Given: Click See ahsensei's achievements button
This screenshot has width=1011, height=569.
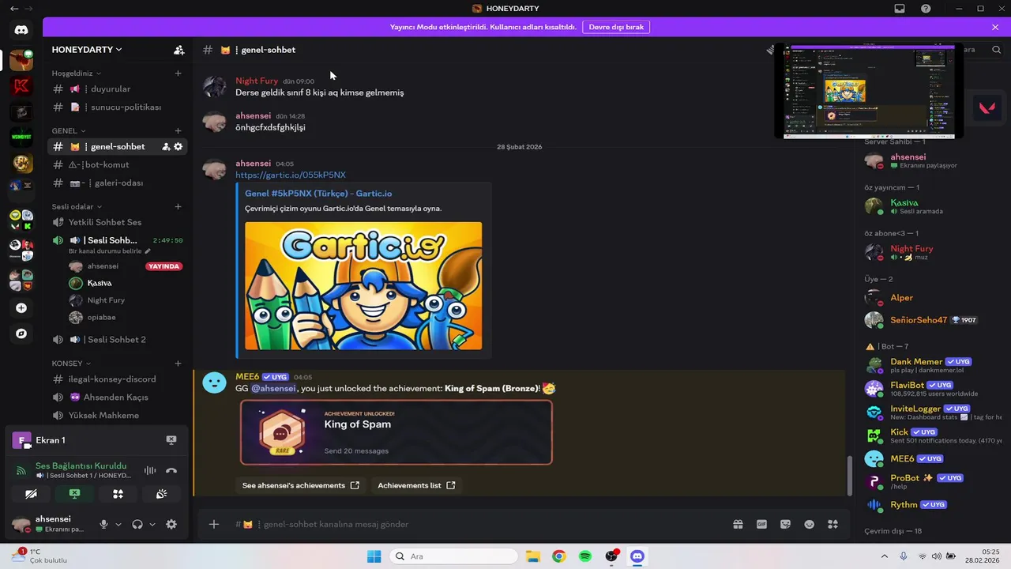Looking at the screenshot, I should tap(301, 485).
